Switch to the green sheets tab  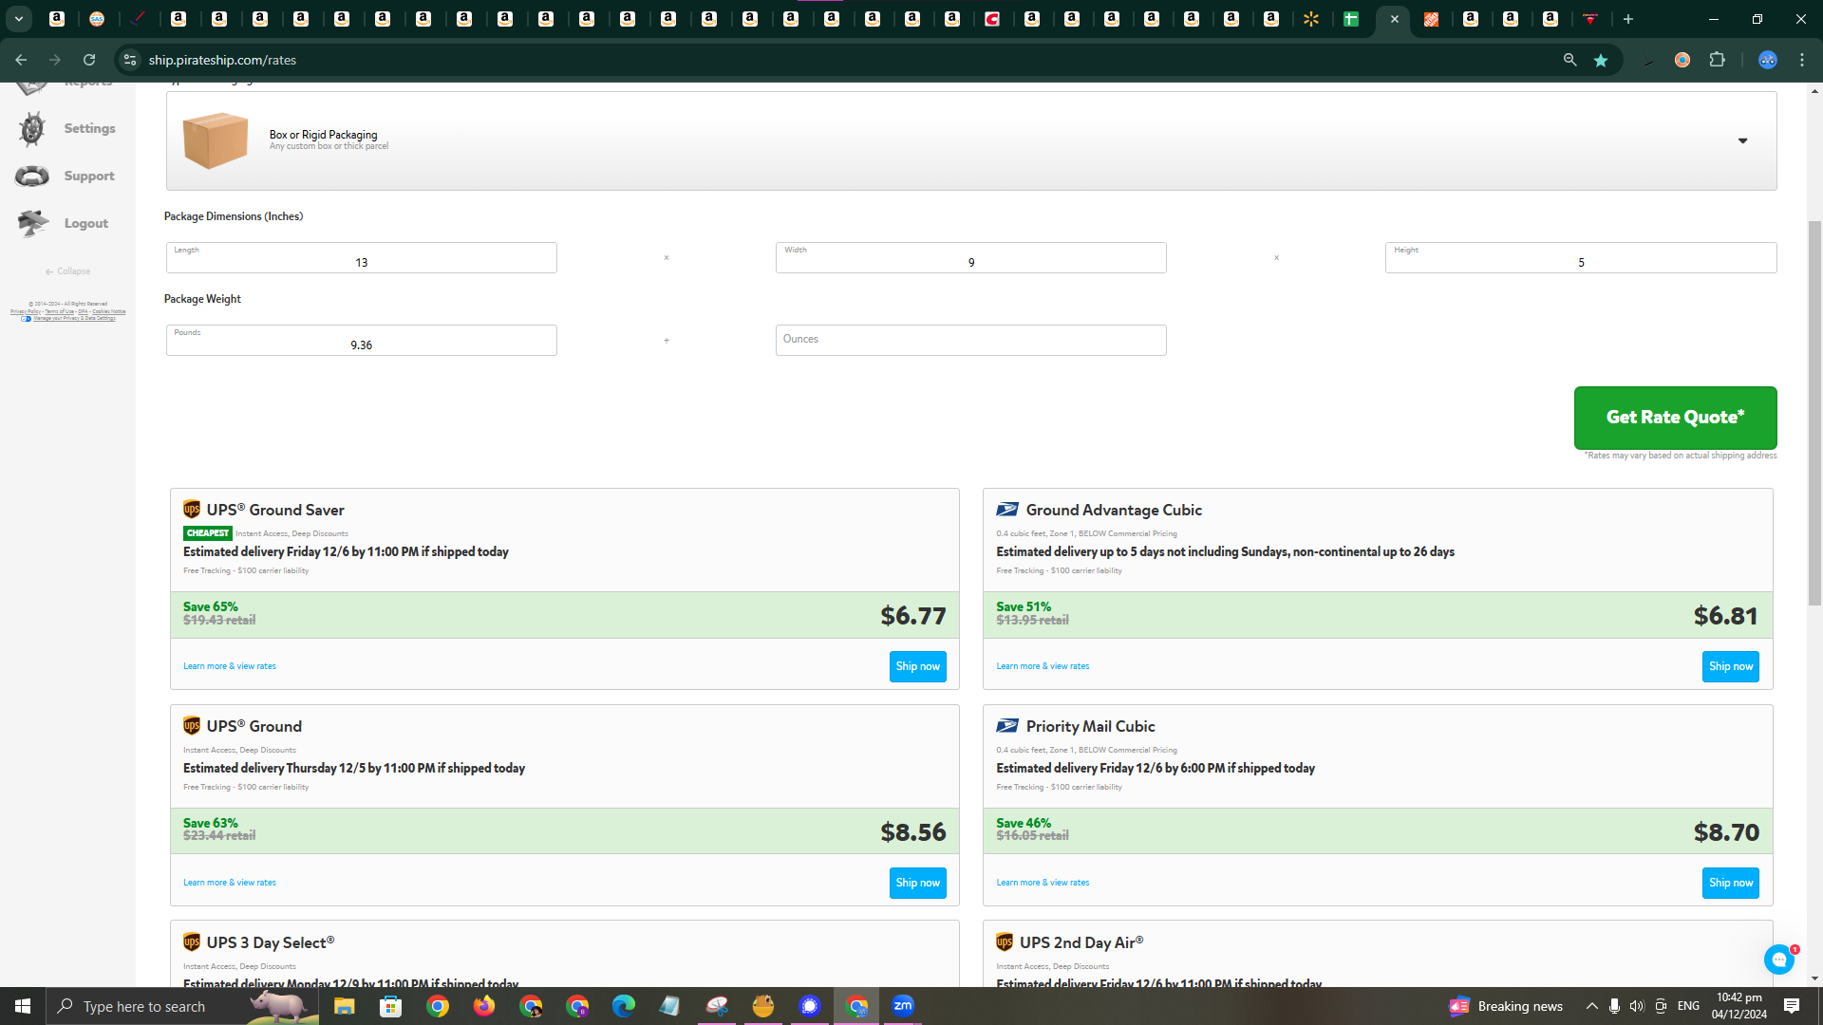[1351, 19]
